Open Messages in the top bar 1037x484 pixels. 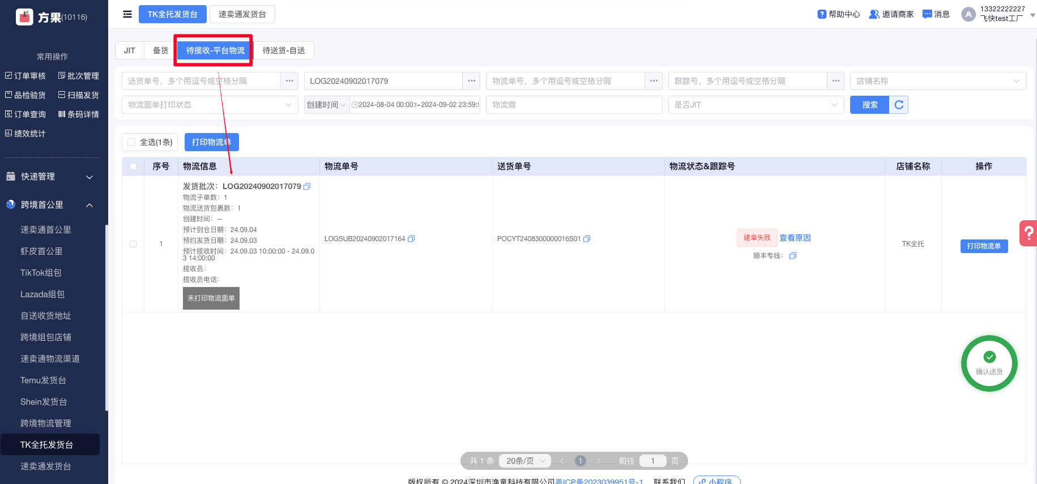click(x=936, y=14)
